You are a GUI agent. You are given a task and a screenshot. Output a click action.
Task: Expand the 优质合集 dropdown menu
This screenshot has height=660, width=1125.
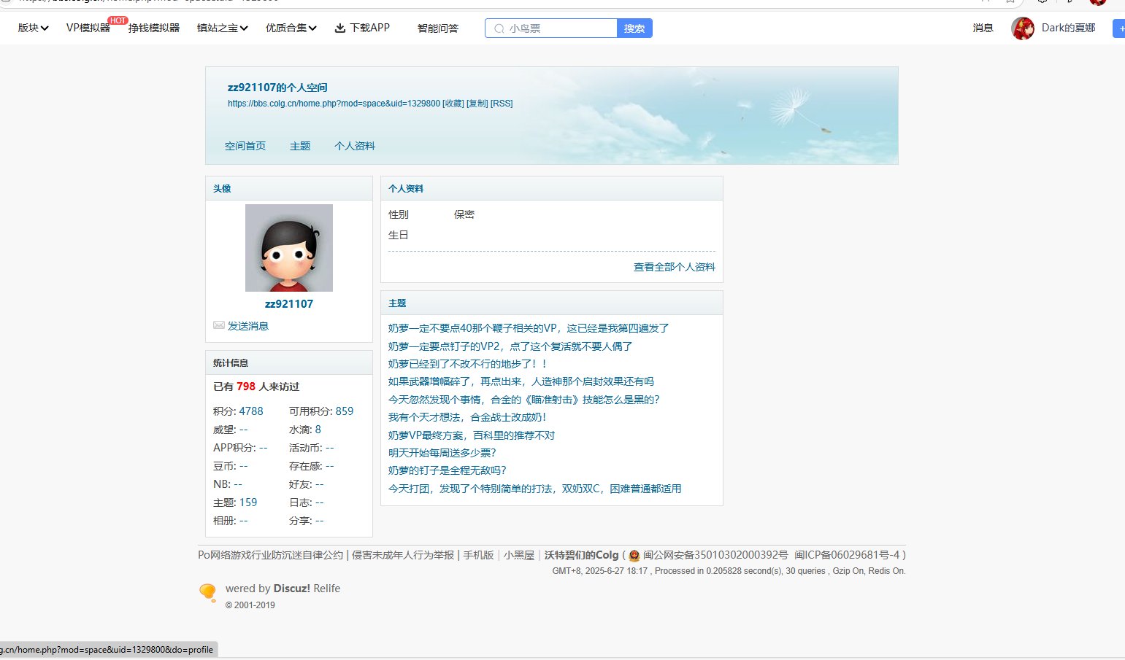[291, 28]
